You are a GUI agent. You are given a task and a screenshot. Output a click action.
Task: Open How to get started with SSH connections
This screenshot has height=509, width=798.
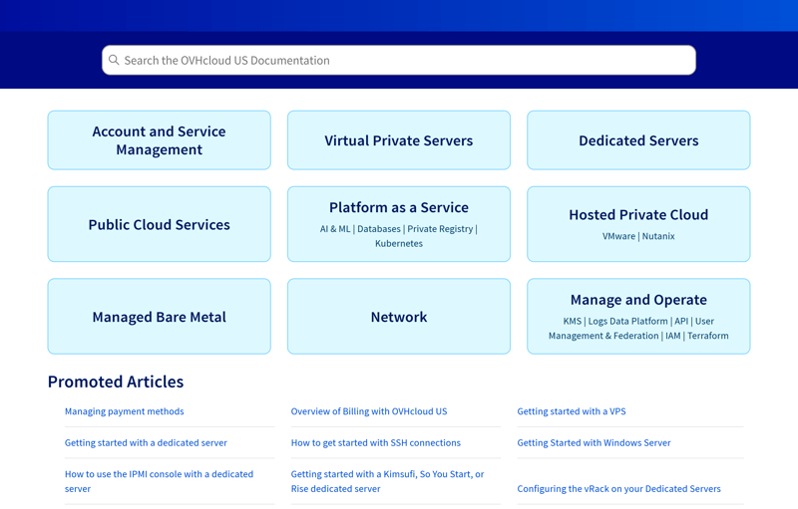(x=376, y=443)
